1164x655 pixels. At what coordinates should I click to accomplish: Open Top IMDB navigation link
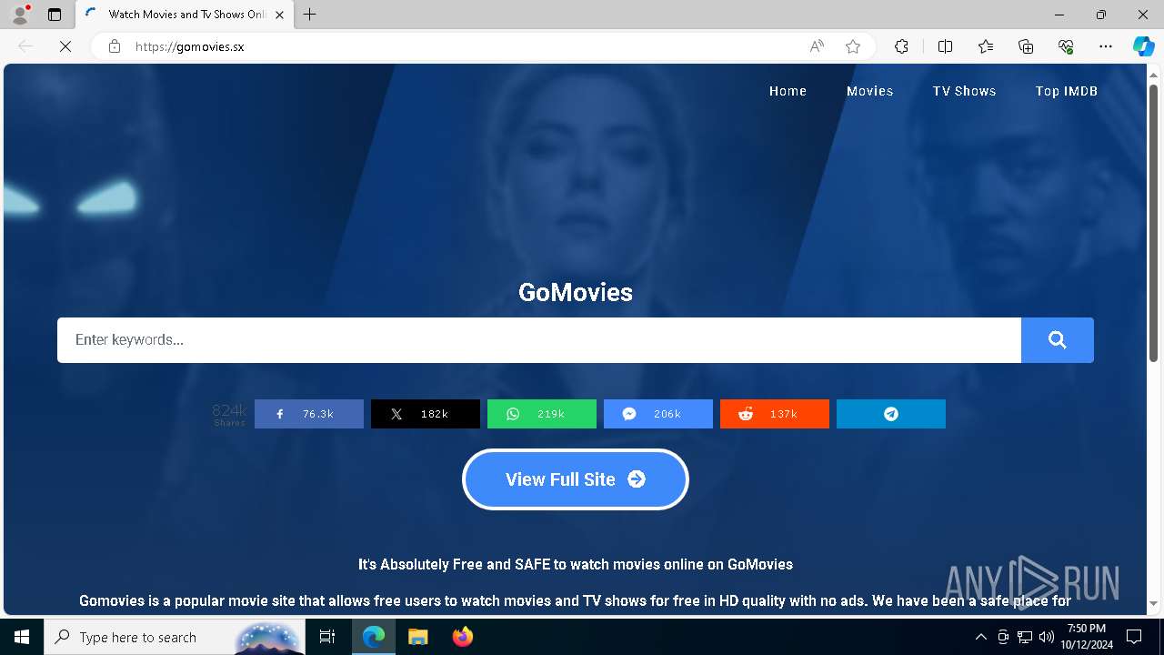[1067, 91]
